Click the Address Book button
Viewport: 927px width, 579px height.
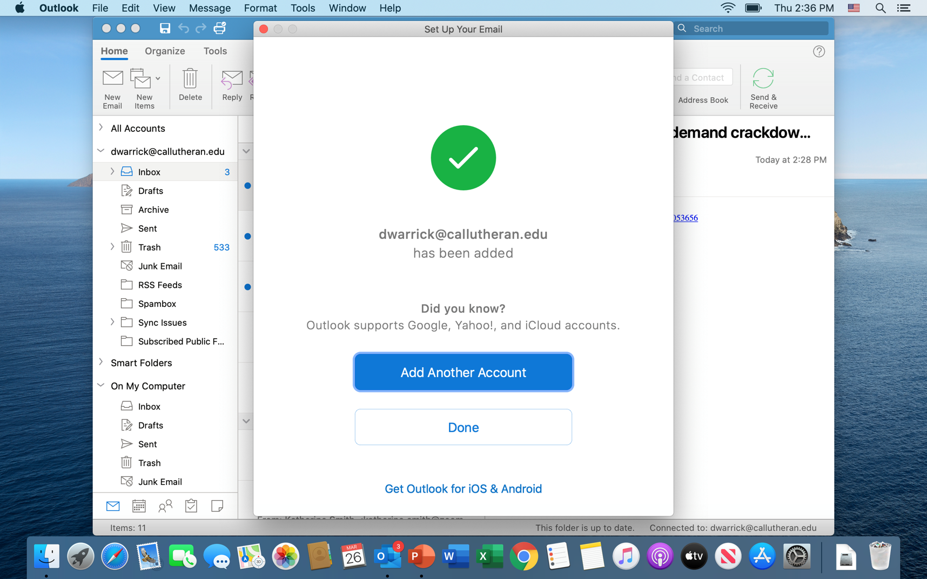pos(703,100)
